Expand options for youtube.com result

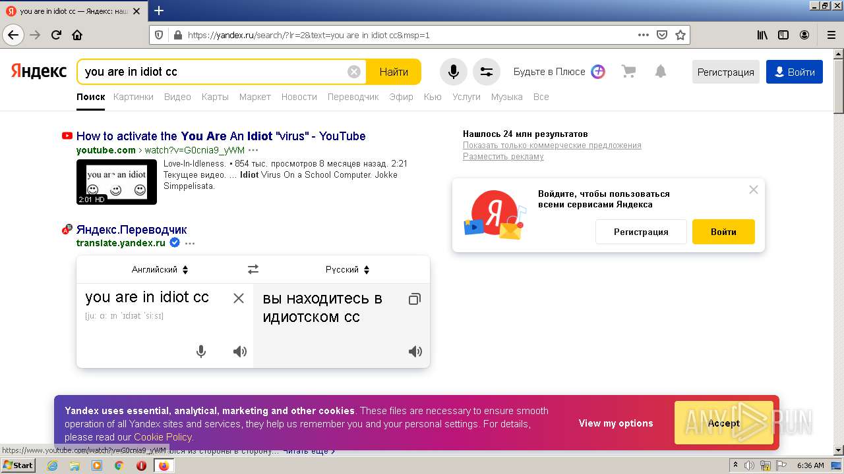(x=253, y=150)
